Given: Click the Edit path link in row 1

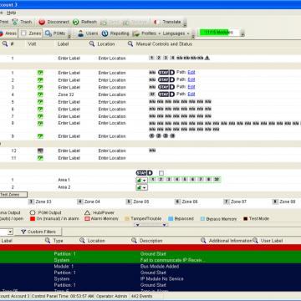Looking at the screenshot, I should coord(191,72).
